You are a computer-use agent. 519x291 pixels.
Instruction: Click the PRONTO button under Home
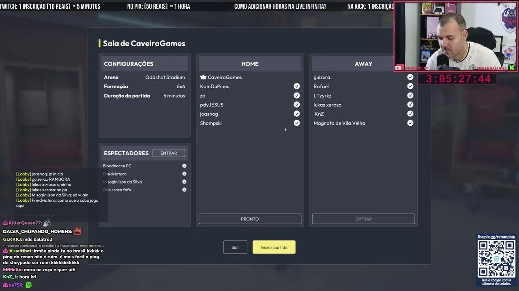point(250,219)
